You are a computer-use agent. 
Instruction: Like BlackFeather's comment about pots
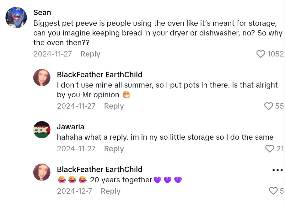(269, 106)
